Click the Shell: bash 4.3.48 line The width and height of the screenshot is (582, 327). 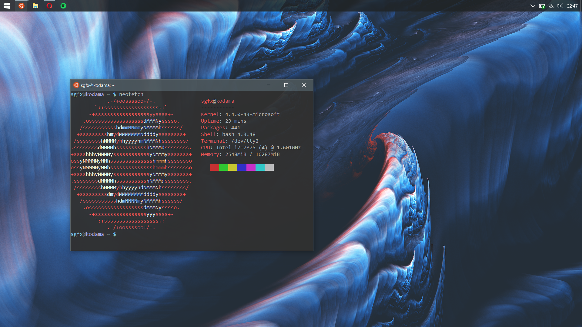[x=228, y=134]
